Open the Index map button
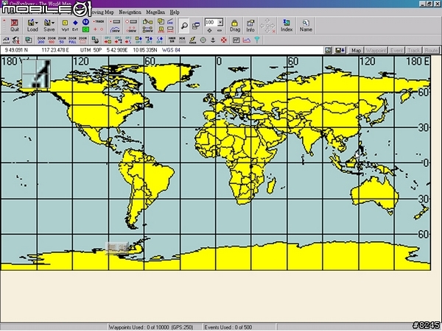 (x=287, y=25)
